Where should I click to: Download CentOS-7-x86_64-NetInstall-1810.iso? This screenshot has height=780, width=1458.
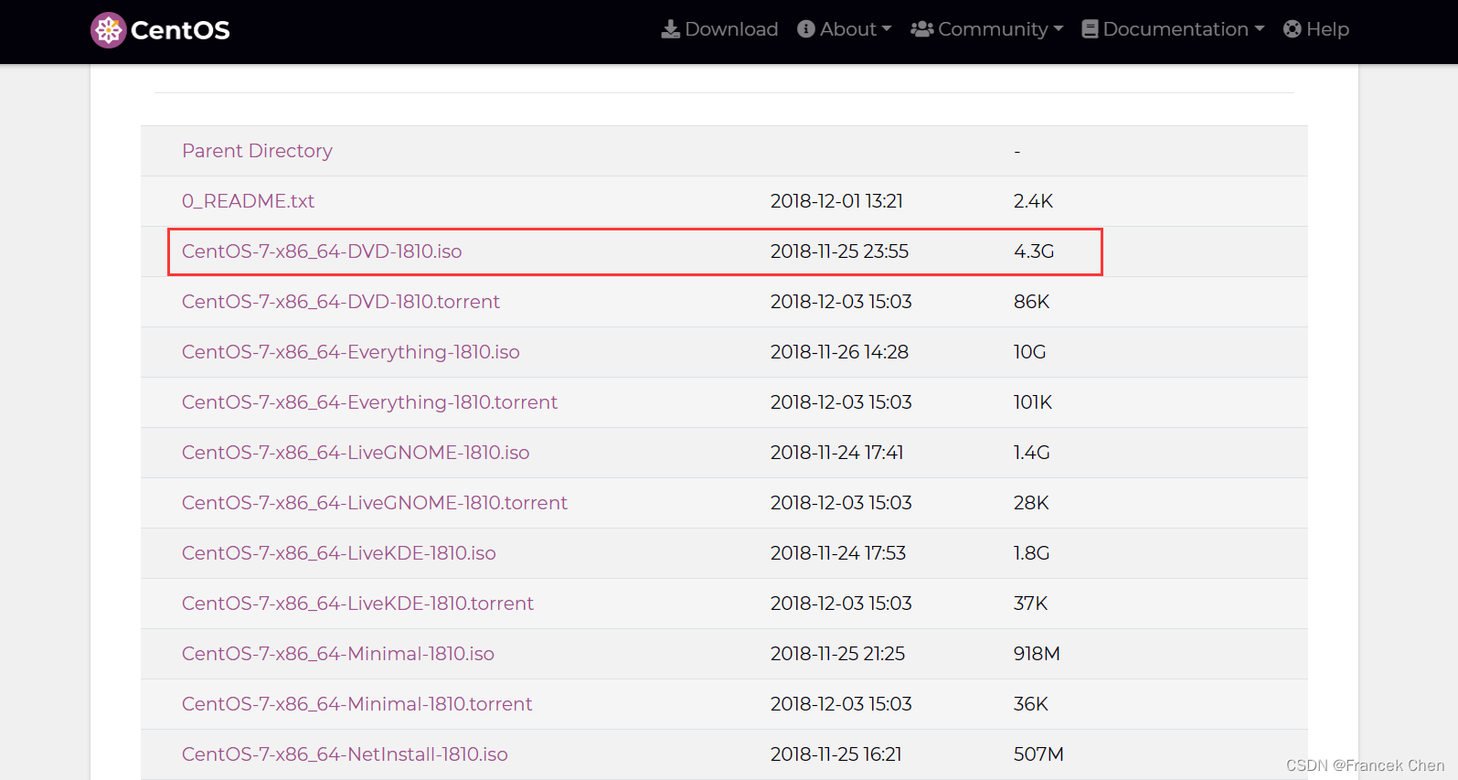[x=345, y=754]
